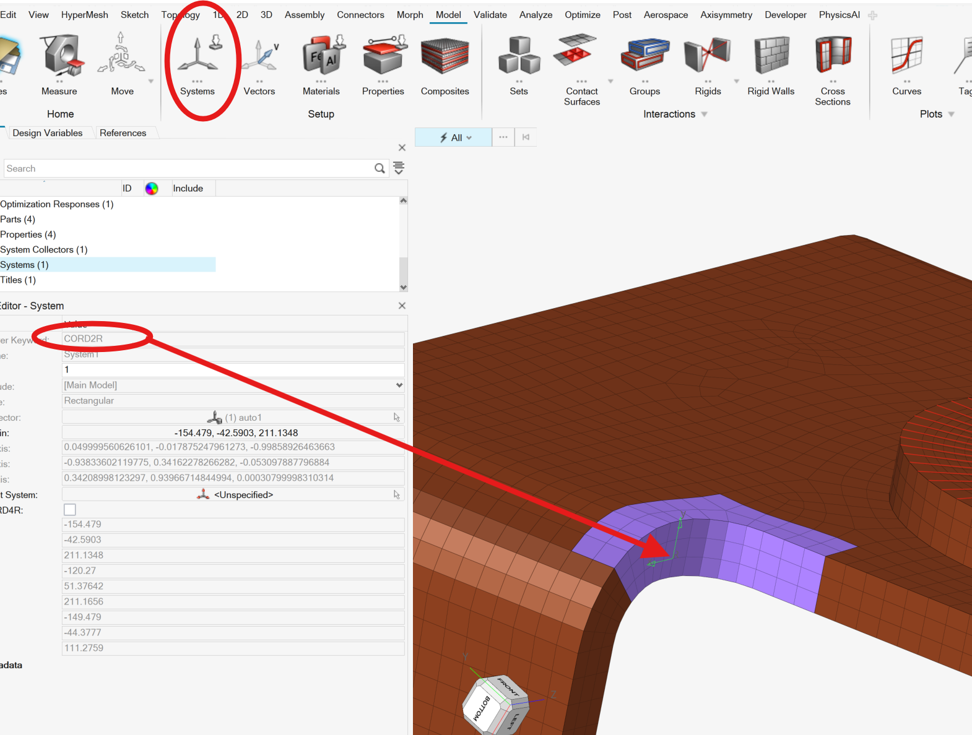This screenshot has width=972, height=735.
Task: Click the Include column header
Action: [188, 188]
